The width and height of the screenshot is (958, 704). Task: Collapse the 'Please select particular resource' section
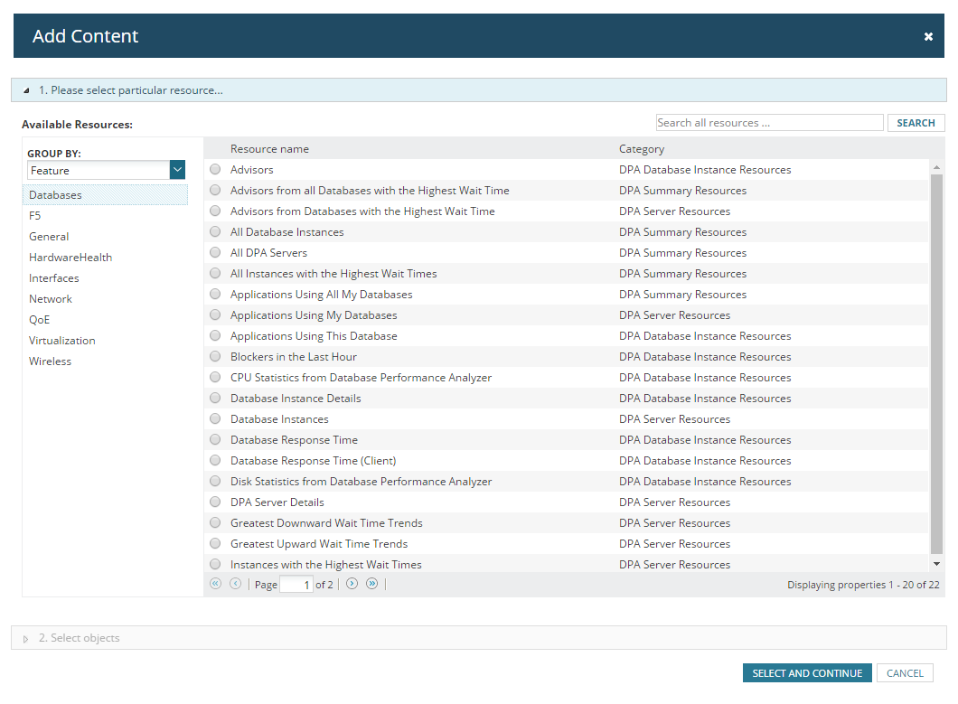pos(26,90)
